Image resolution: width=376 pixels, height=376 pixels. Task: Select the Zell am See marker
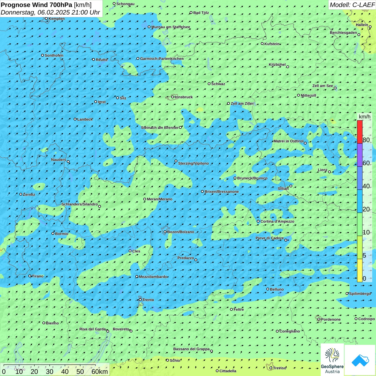[x=335, y=88]
